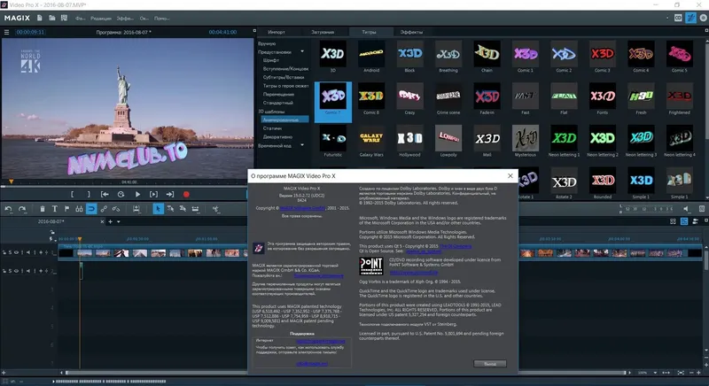The image size is (709, 386).
Task: Solo track 2 with S button
Action: point(11,271)
